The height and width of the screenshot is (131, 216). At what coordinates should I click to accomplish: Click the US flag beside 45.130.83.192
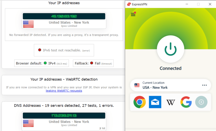tap(28, 24)
